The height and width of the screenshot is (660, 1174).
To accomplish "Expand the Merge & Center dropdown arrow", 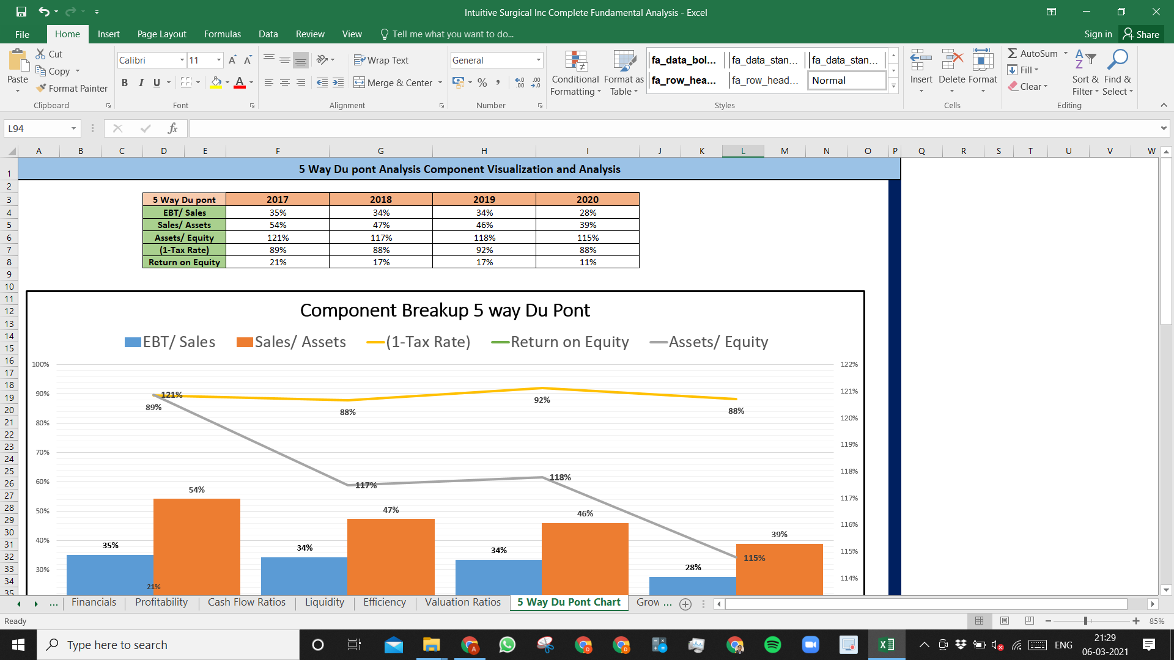I will point(440,82).
